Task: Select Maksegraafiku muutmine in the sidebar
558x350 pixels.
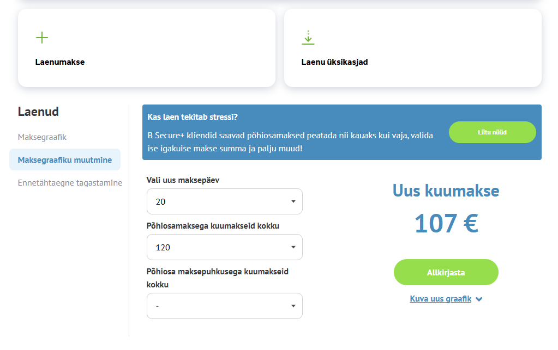Action: [x=65, y=160]
